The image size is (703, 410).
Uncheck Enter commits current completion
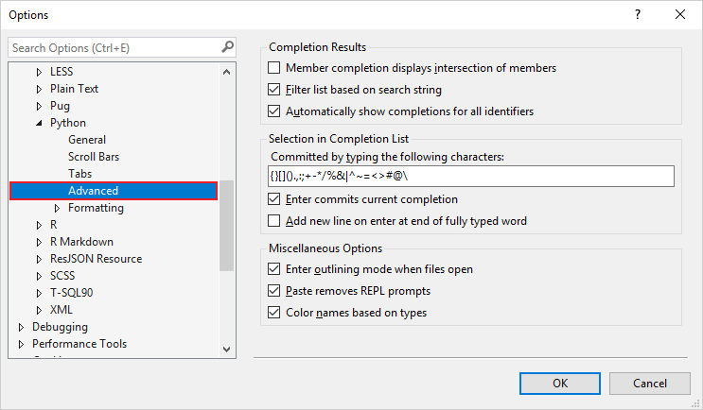(x=275, y=199)
